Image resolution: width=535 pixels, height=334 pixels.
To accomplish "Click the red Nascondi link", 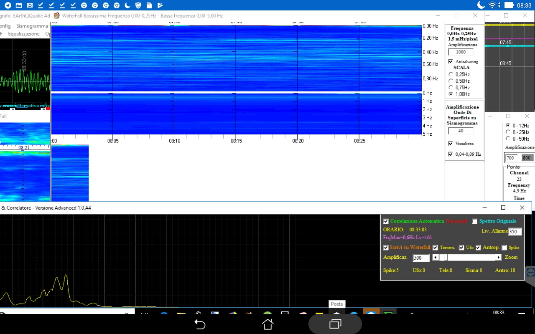I will [456, 221].
